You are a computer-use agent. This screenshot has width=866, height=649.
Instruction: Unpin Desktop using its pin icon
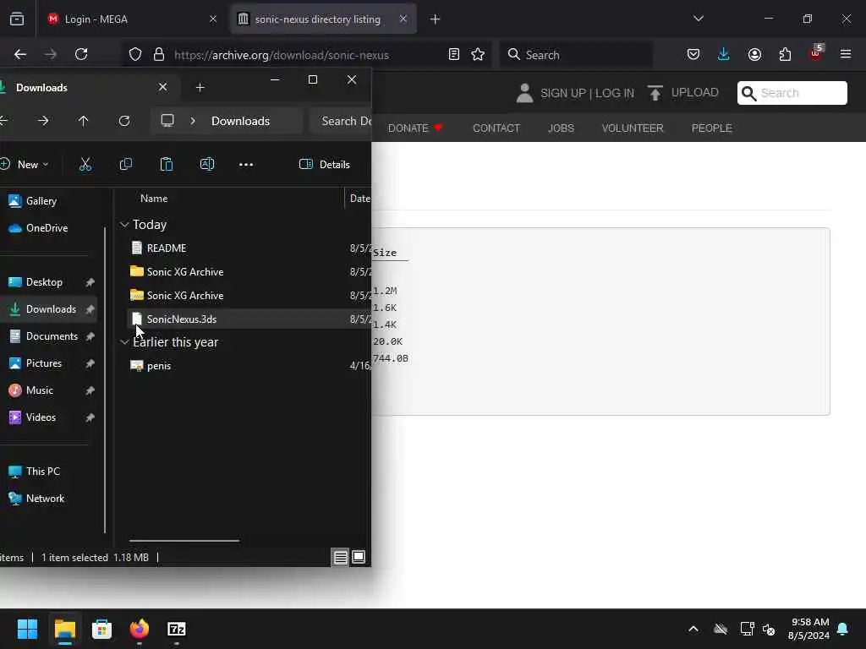point(90,282)
